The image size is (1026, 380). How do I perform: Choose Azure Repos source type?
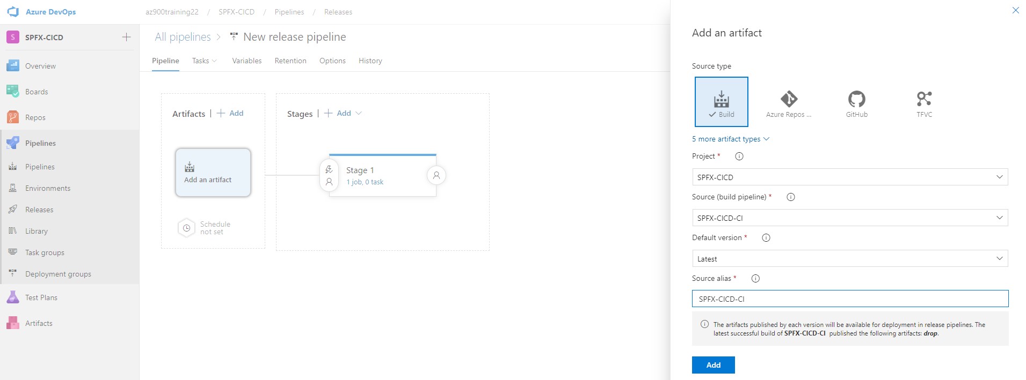coord(788,103)
